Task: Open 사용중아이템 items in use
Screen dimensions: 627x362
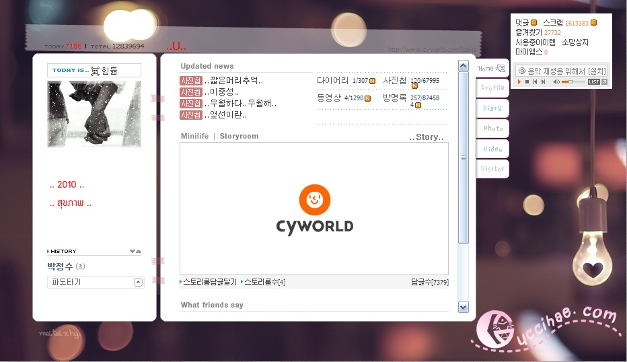Action: pyautogui.click(x=536, y=42)
